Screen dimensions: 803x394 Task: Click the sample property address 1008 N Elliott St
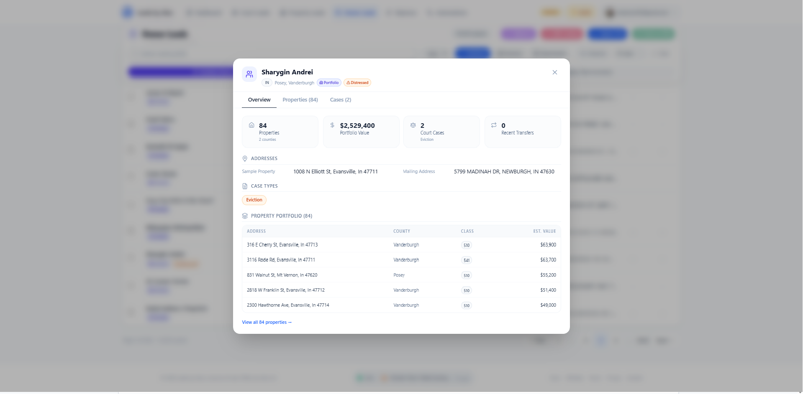coord(335,172)
